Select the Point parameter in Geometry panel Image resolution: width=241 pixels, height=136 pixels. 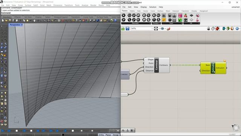tap(124, 15)
